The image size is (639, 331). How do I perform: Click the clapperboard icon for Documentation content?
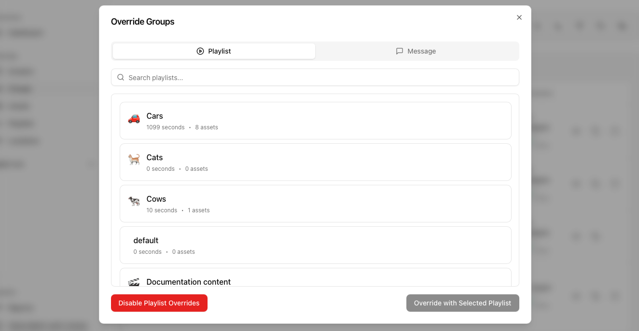pos(134,282)
